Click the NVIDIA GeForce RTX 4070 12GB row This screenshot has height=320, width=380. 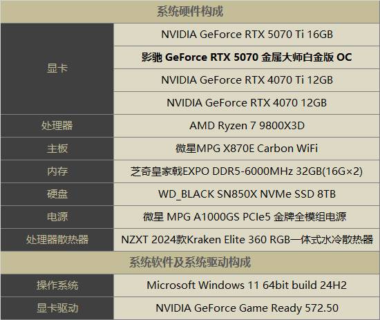pyautogui.click(x=247, y=103)
